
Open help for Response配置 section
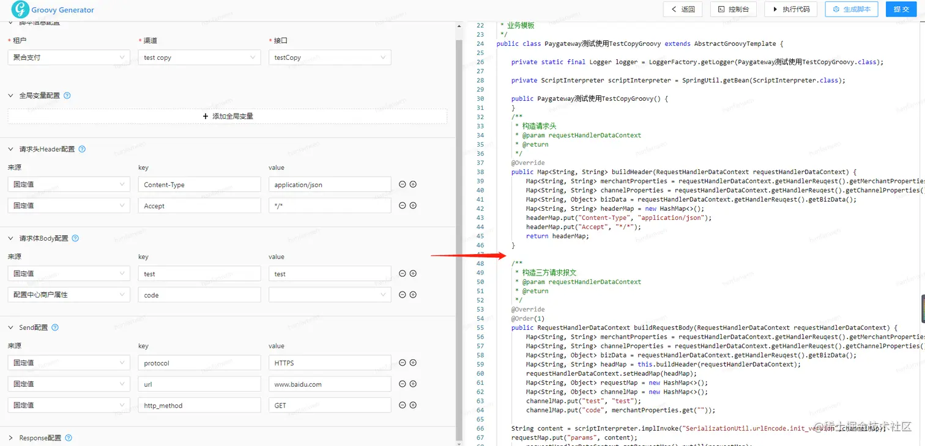[69, 438]
